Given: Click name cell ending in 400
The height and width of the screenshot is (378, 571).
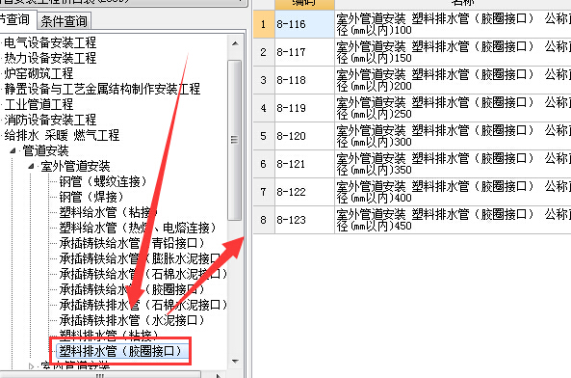Looking at the screenshot, I should point(453,192).
